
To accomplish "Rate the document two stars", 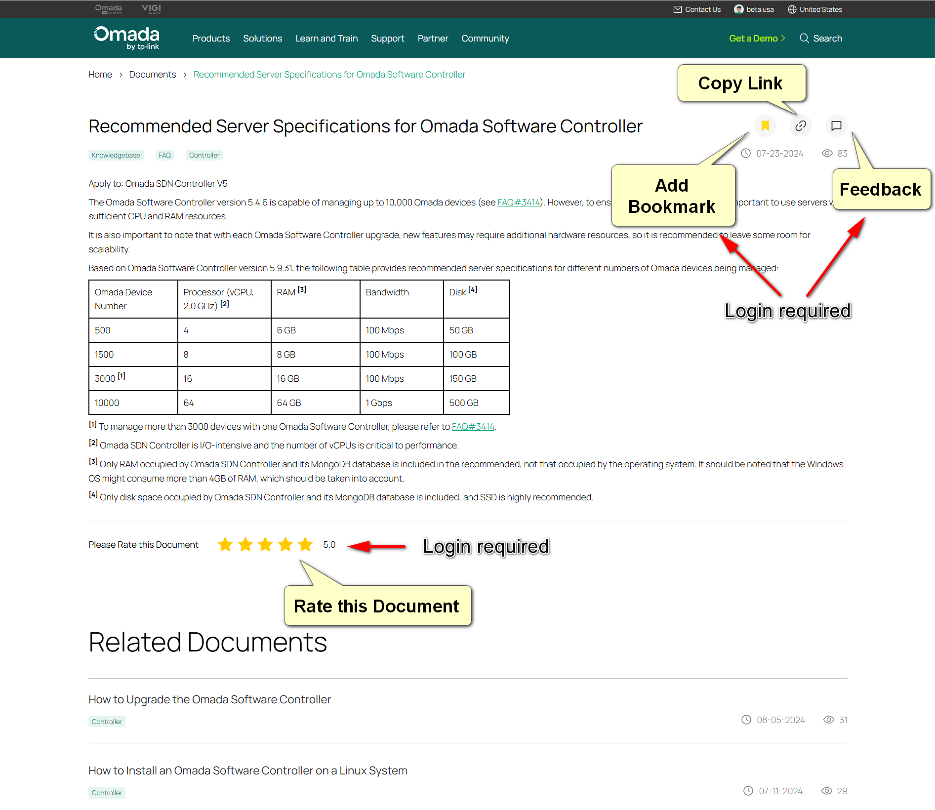I will tap(245, 545).
